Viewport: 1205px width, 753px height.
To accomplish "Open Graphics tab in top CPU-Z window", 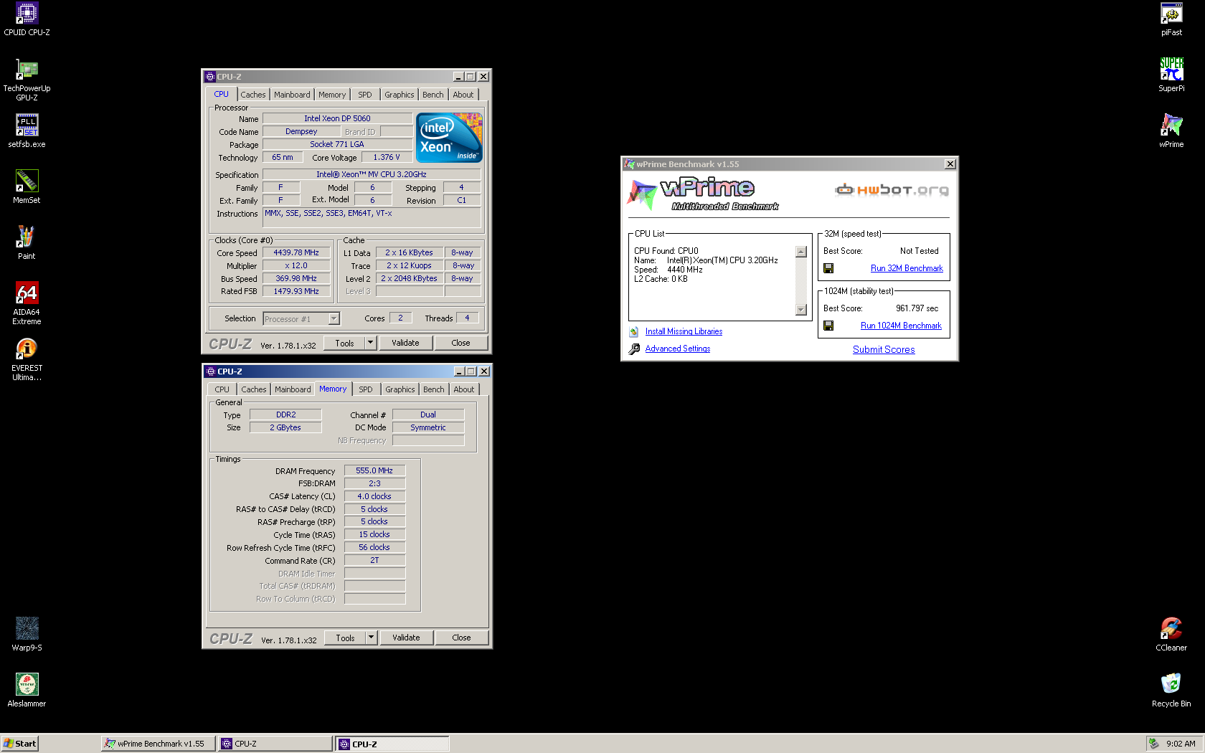I will tap(399, 95).
